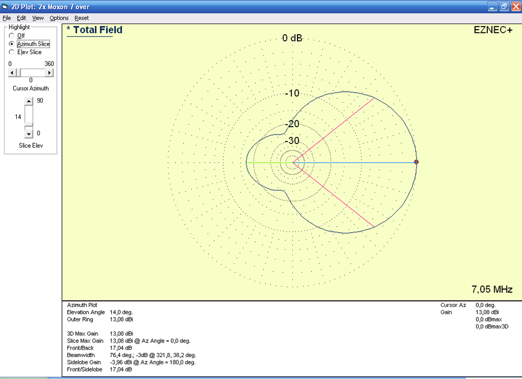Click the -30 ring label
Image resolution: width=522 pixels, height=379 pixels.
pos(292,140)
